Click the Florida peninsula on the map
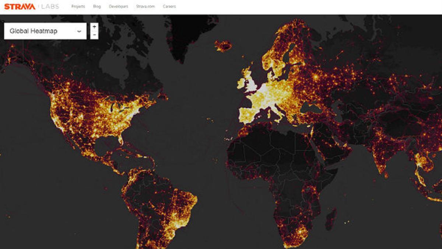Viewport: 442px width, 249px height. click(x=120, y=139)
